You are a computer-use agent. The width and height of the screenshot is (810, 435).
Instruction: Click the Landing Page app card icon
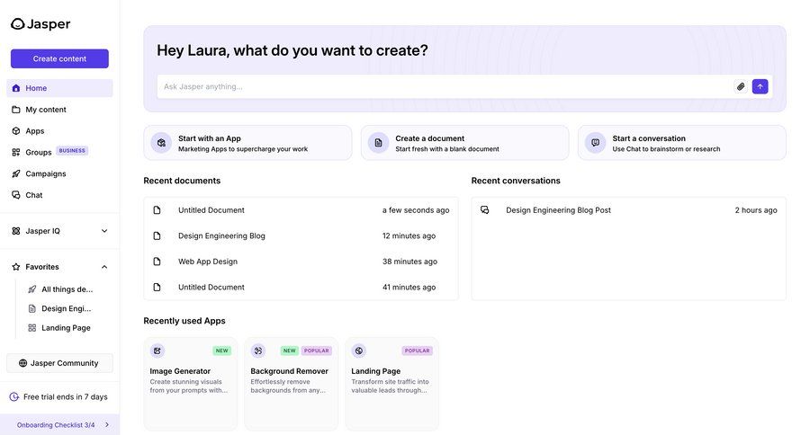click(358, 351)
